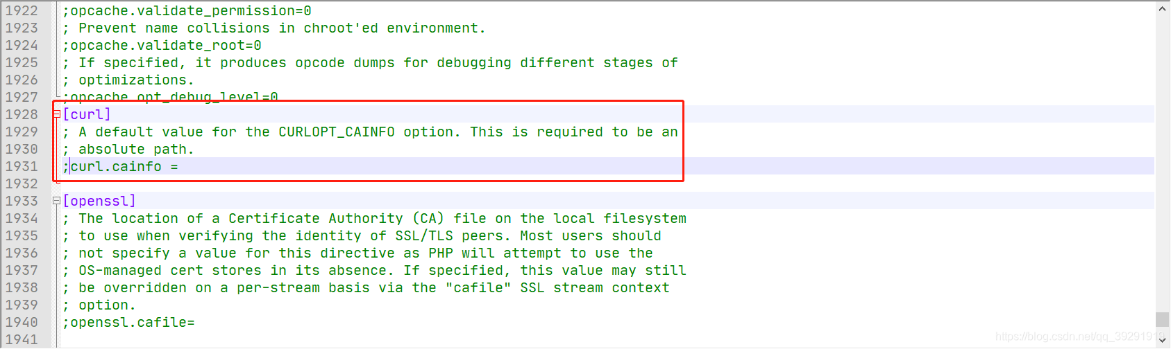This screenshot has width=1171, height=349.
Task: Click line number 1928 in margin
Action: pyautogui.click(x=22, y=114)
